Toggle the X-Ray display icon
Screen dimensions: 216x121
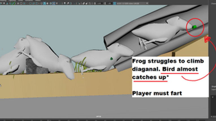coord(84,3)
